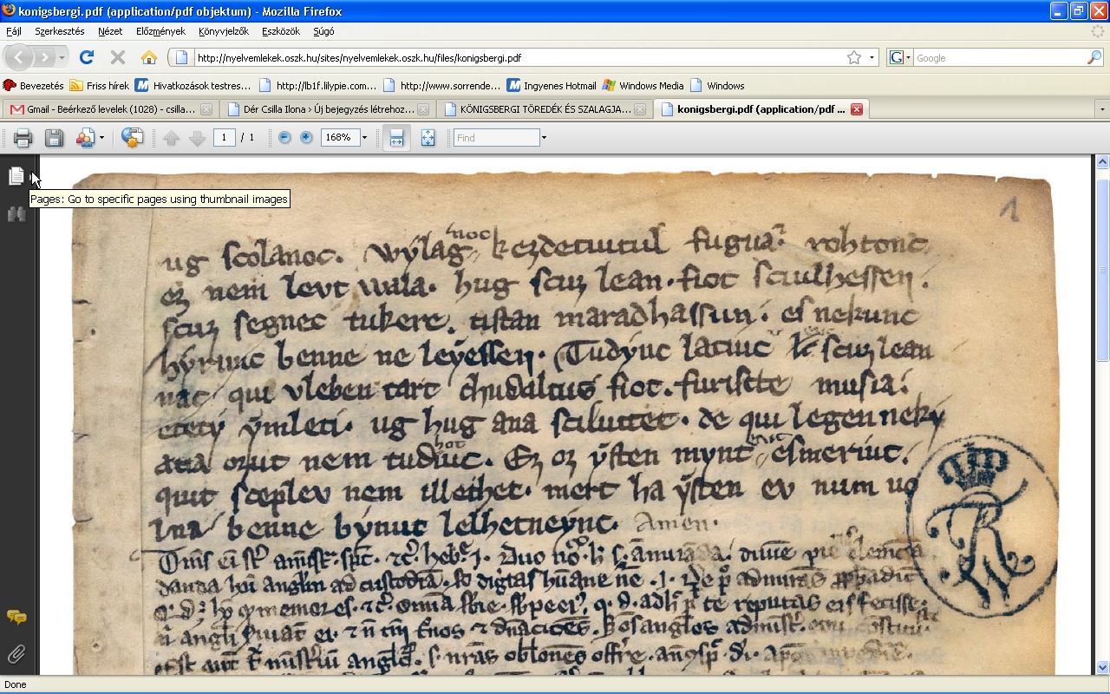
Task: Close the Gmail tab
Action: click(206, 109)
